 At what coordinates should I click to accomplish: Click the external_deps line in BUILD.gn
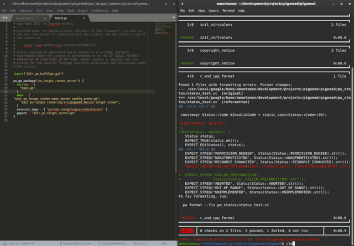[61, 109]
